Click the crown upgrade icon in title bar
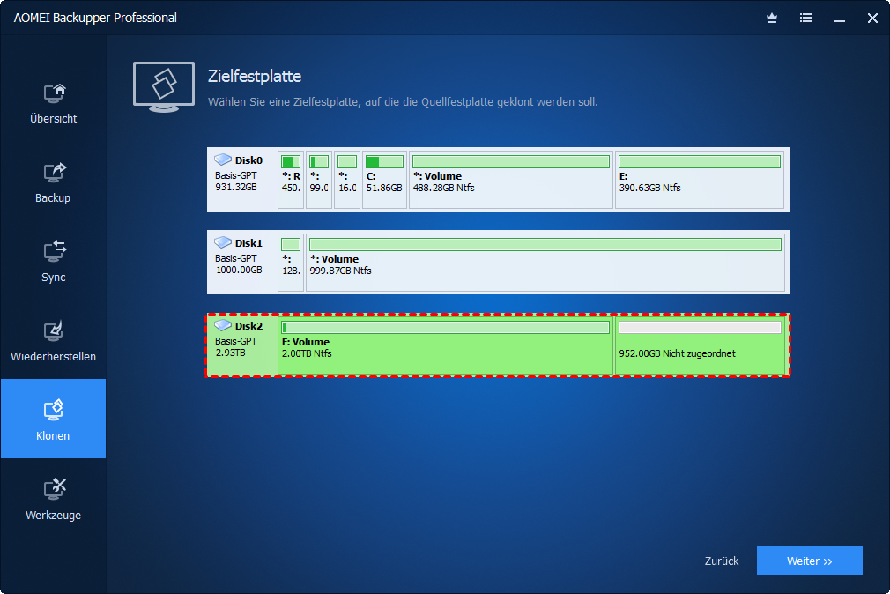Image resolution: width=890 pixels, height=594 pixels. pyautogui.click(x=771, y=19)
